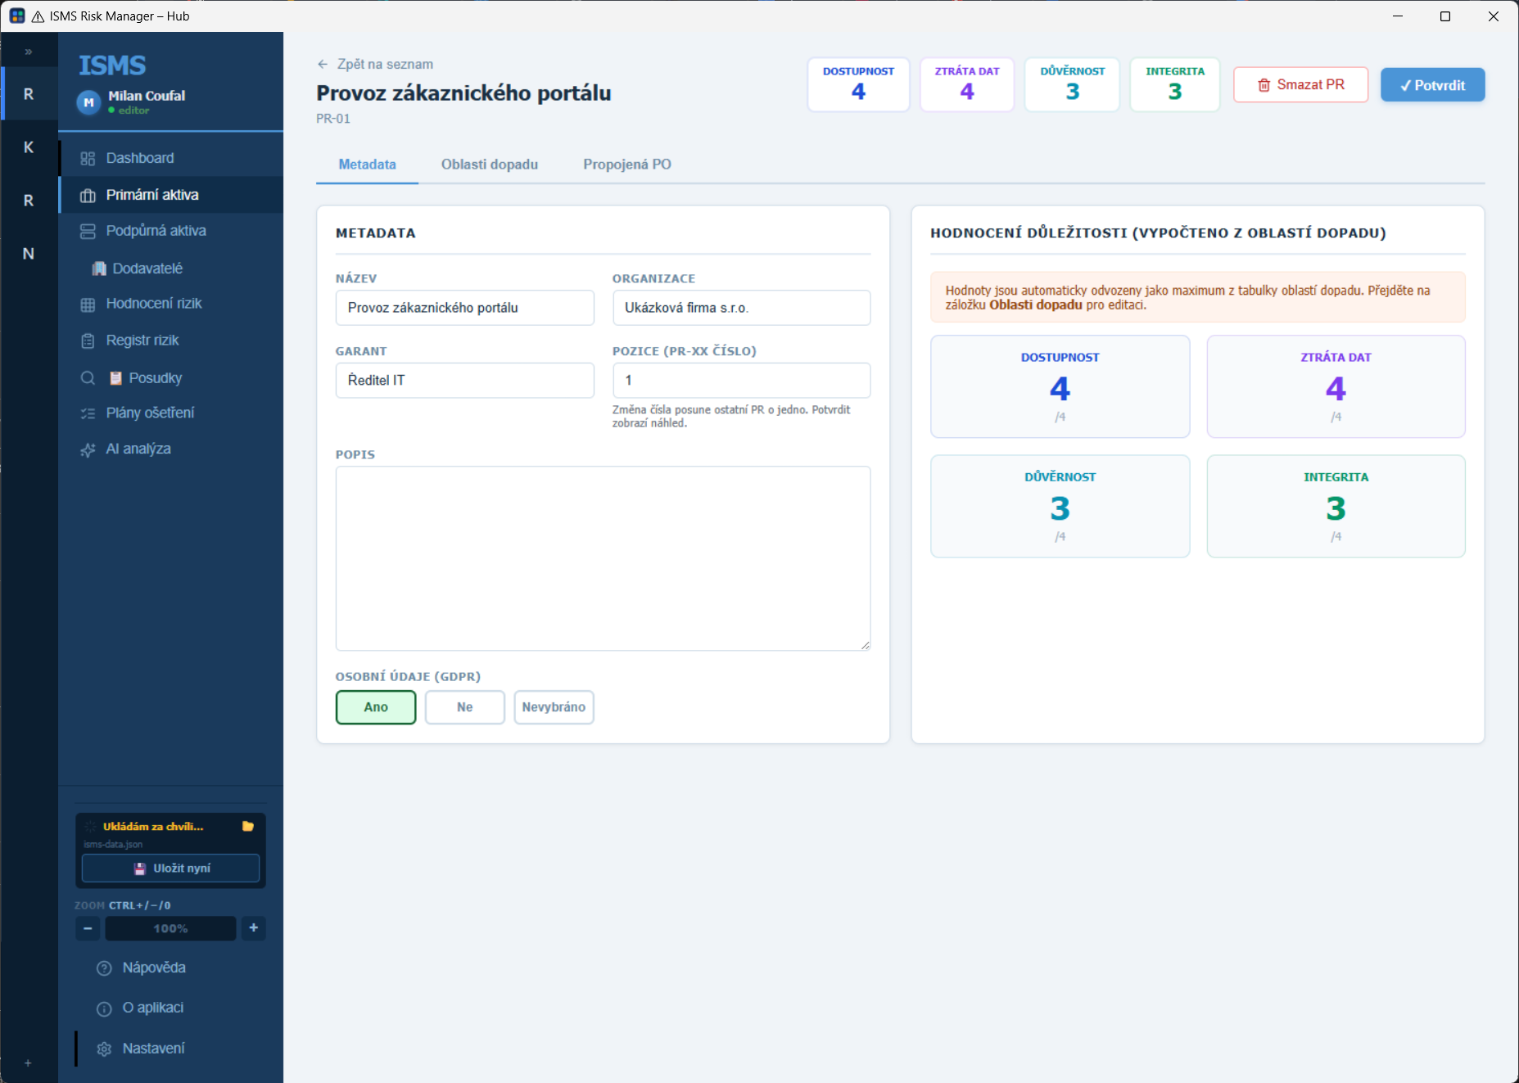Click Uložit nyní to save now
1519x1083 pixels.
pos(171,869)
